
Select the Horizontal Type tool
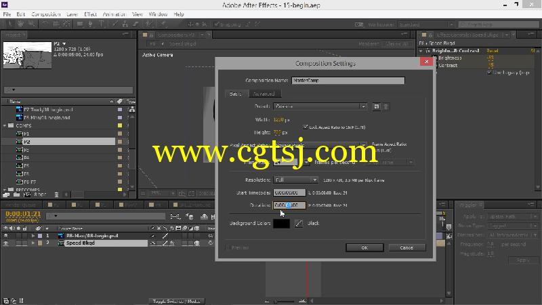pyautogui.click(x=102, y=24)
